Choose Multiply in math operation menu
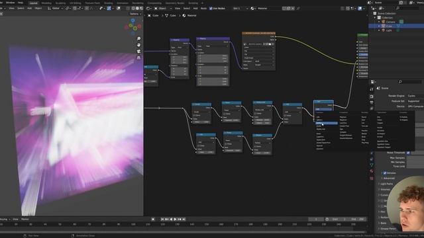 [x=327, y=123]
